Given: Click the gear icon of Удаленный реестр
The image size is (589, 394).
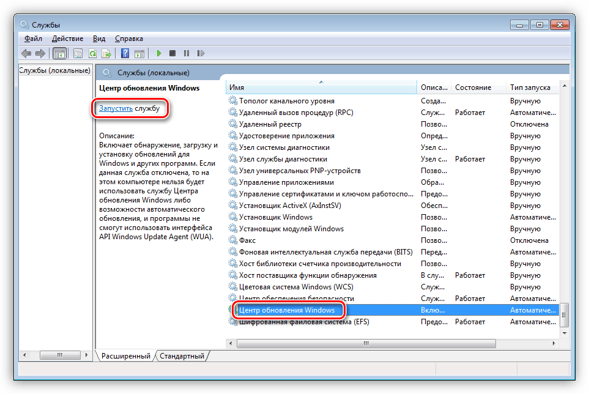Looking at the screenshot, I should [233, 124].
